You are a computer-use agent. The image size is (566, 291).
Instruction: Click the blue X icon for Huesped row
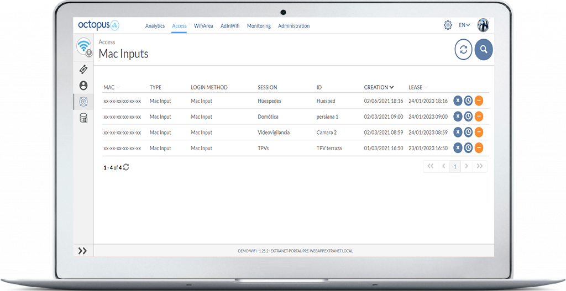[458, 100]
